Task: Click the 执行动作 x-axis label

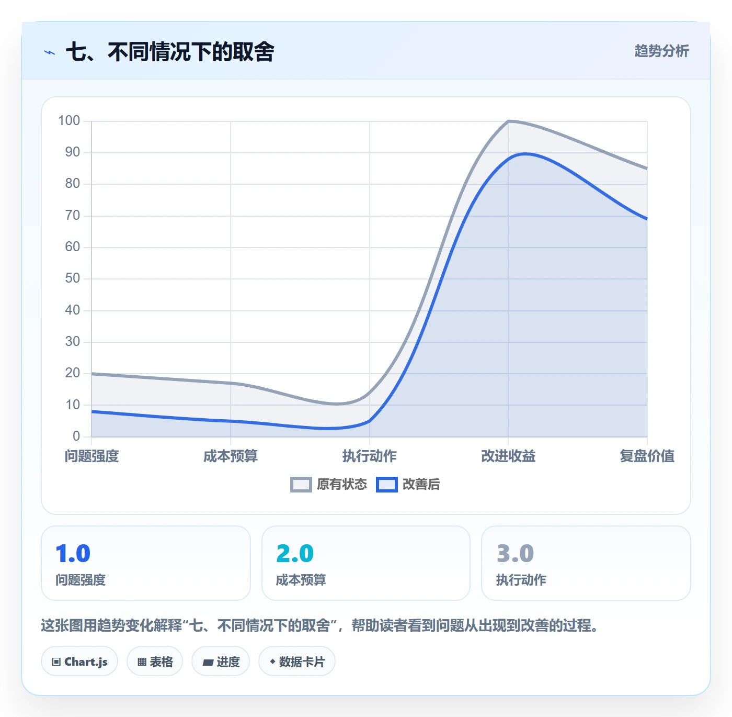Action: (x=370, y=456)
